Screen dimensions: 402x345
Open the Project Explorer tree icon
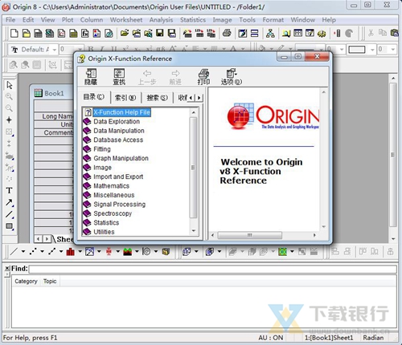270,34
